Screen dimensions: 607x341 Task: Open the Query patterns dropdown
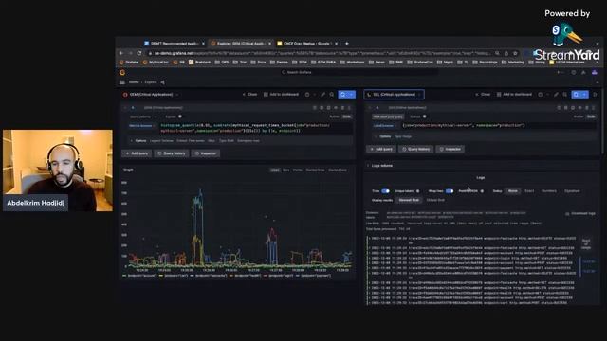click(143, 117)
